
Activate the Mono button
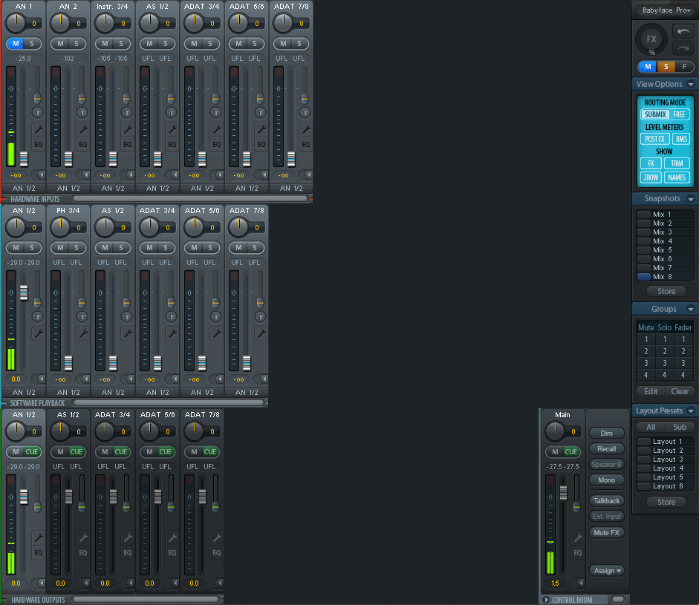tap(607, 480)
